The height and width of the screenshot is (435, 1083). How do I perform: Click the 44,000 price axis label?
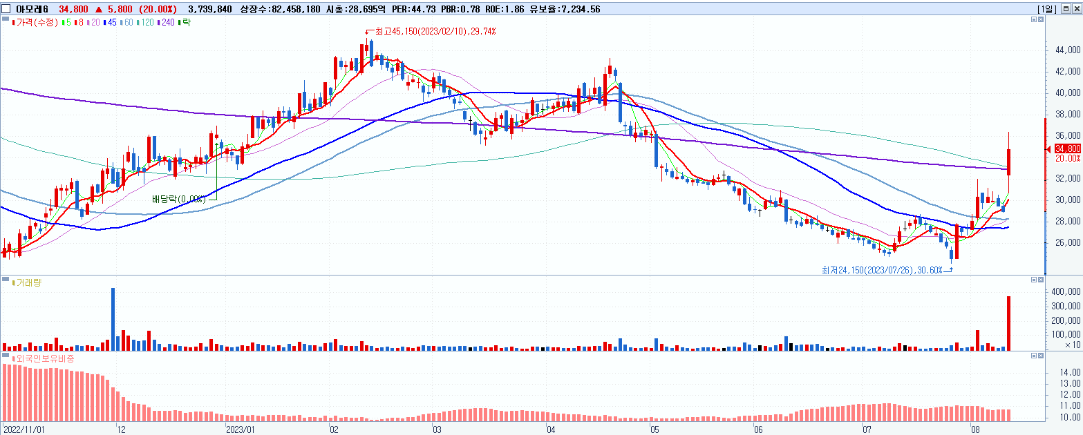pyautogui.click(x=1067, y=50)
